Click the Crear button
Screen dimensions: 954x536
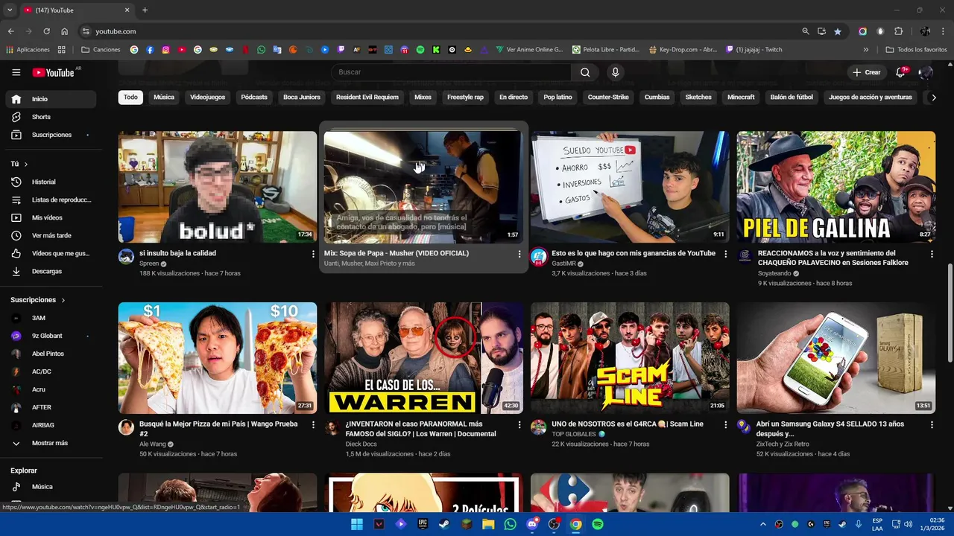point(867,72)
